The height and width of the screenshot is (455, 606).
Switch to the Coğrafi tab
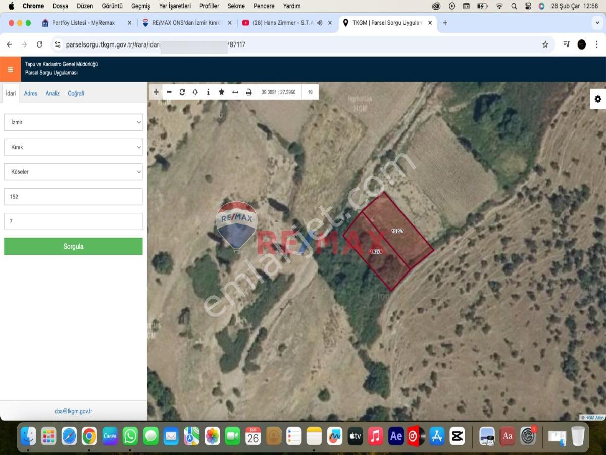[76, 93]
